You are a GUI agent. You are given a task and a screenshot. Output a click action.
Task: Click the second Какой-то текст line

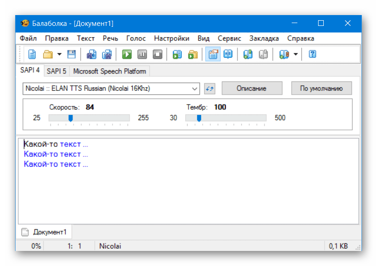pyautogui.click(x=56, y=154)
